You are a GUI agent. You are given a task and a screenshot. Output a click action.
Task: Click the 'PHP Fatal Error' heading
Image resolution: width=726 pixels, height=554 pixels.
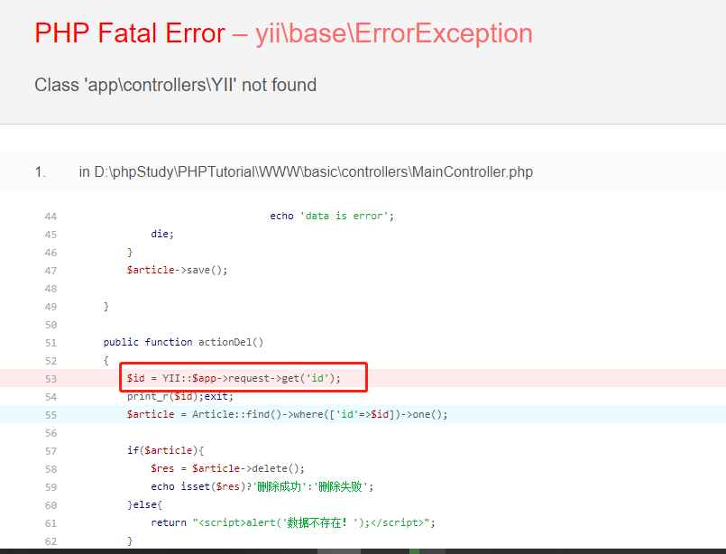[x=129, y=33]
